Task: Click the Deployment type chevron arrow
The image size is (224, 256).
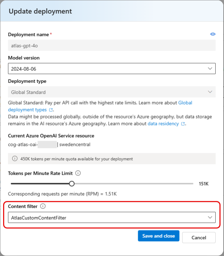Action: (210, 92)
